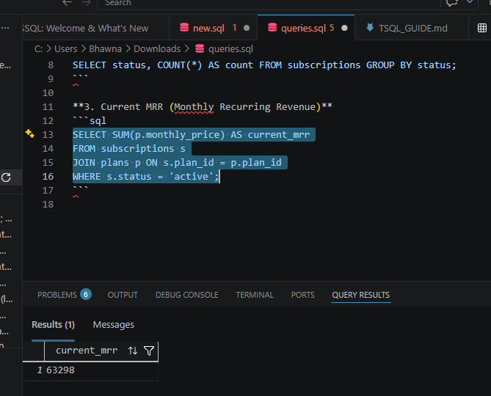This screenshot has width=491, height=396.
Task: Switch to the queries.sql tab
Action: point(305,28)
